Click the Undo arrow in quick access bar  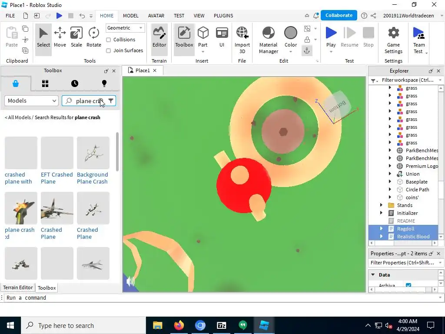(x=82, y=16)
